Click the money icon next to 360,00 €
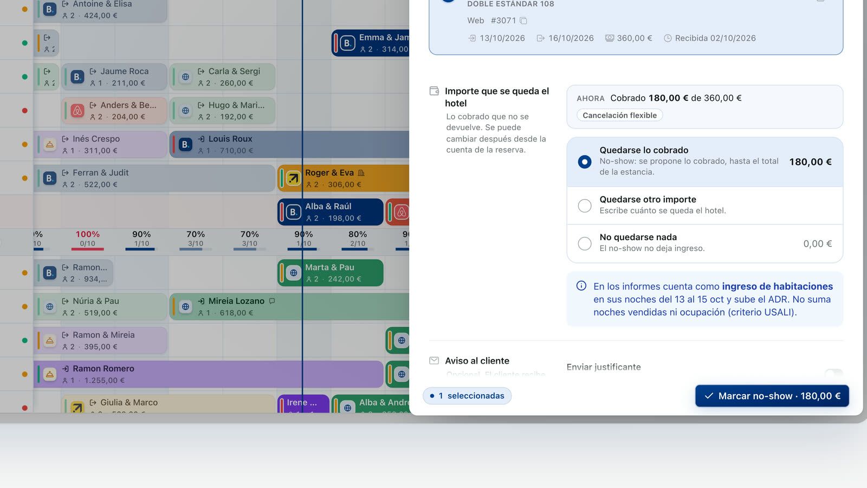Image resolution: width=867 pixels, height=488 pixels. point(610,38)
